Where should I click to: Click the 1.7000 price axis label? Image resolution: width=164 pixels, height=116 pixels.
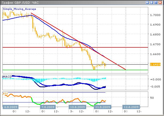click(x=155, y=15)
